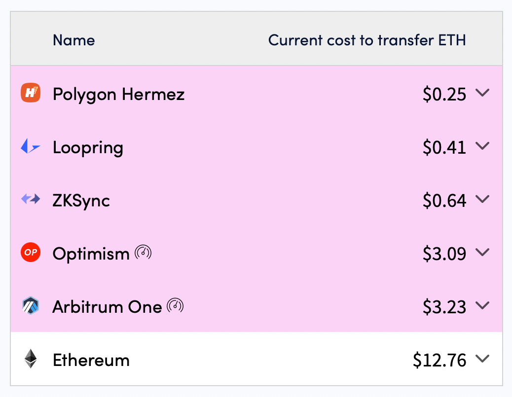Expand the Polygon Hermez row chevron
The height and width of the screenshot is (397, 512).
[482, 93]
